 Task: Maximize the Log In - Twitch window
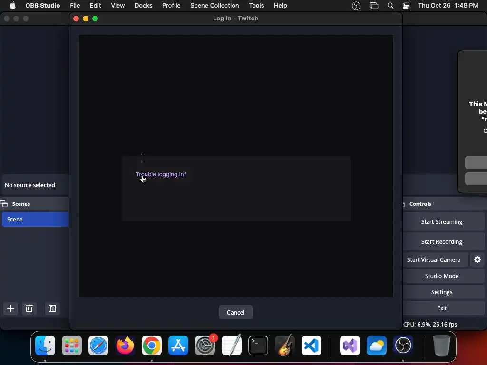point(95,19)
